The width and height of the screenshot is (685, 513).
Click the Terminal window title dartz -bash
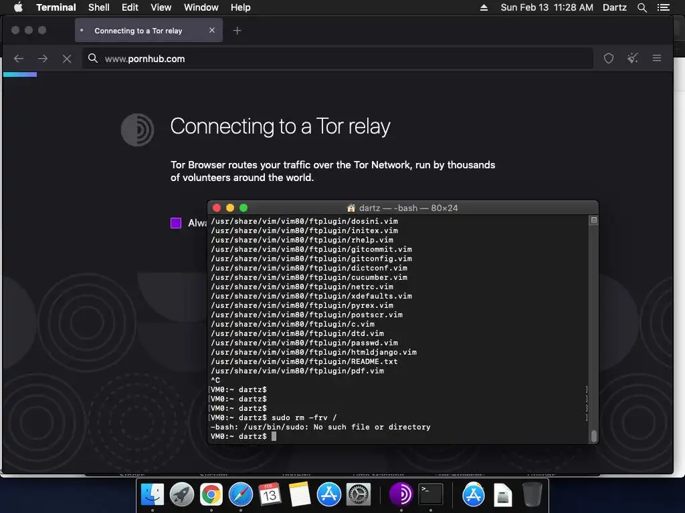click(408, 208)
